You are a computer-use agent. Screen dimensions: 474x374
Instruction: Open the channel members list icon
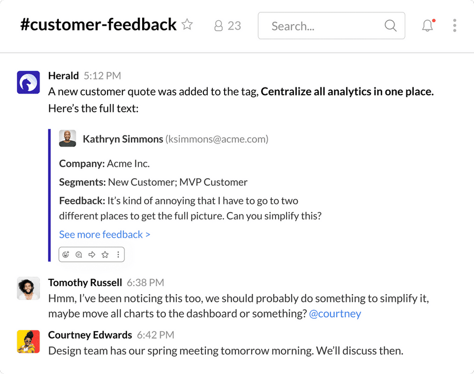pos(218,26)
